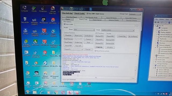Open the InfinityBox CM2MT2 shortcut

pos(34,22)
